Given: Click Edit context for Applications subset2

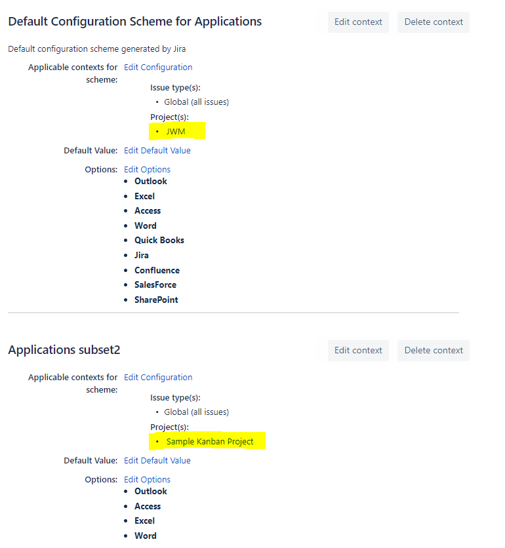Looking at the screenshot, I should tap(358, 351).
